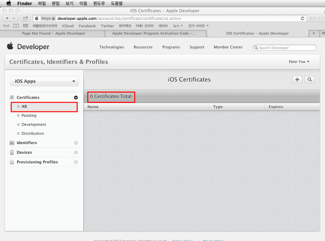Click the Apple Developer logo

pyautogui.click(x=28, y=47)
